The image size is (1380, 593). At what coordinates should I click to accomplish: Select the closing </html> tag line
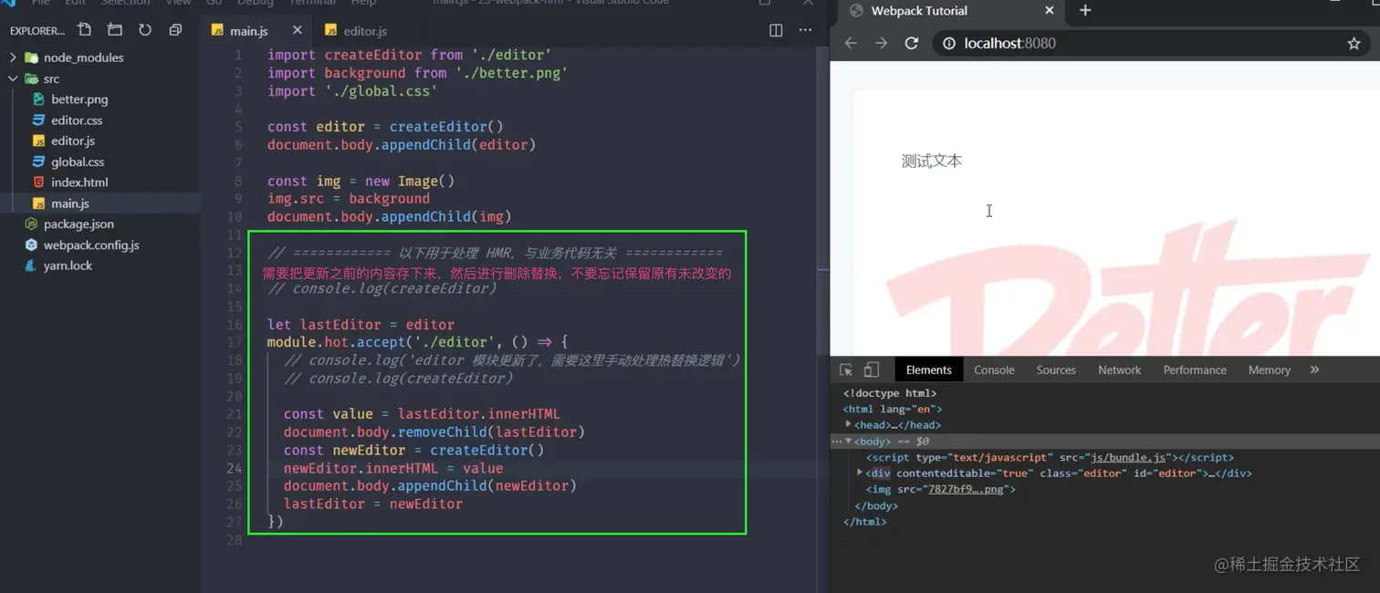[865, 521]
